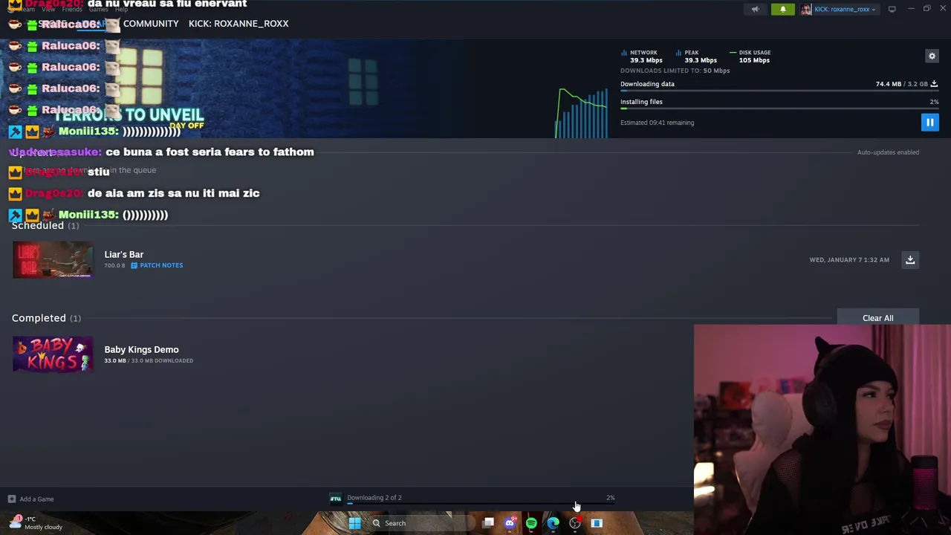Open Liar's Bar PATCH NOTES link
The image size is (951, 535).
point(161,265)
